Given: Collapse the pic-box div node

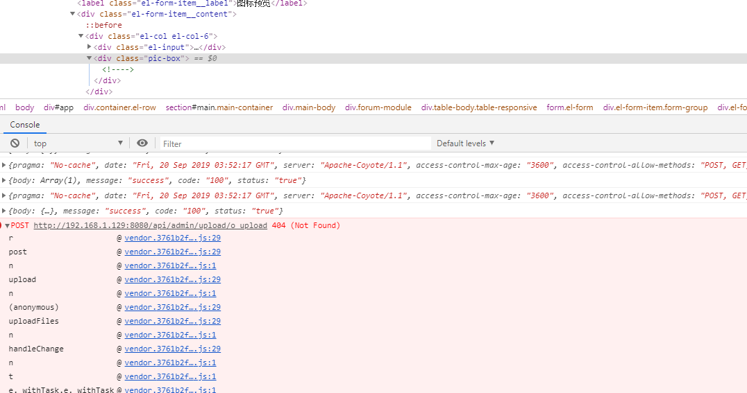Looking at the screenshot, I should [90, 58].
